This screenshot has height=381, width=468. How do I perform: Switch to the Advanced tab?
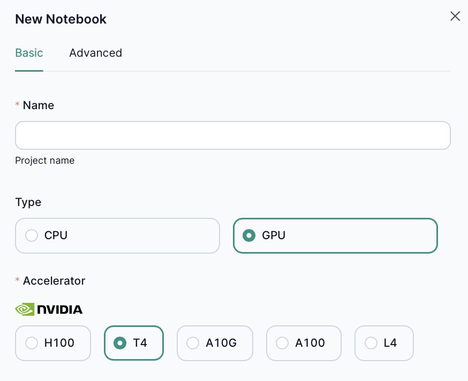click(x=95, y=52)
